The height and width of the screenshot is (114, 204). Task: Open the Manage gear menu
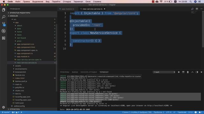[4, 107]
